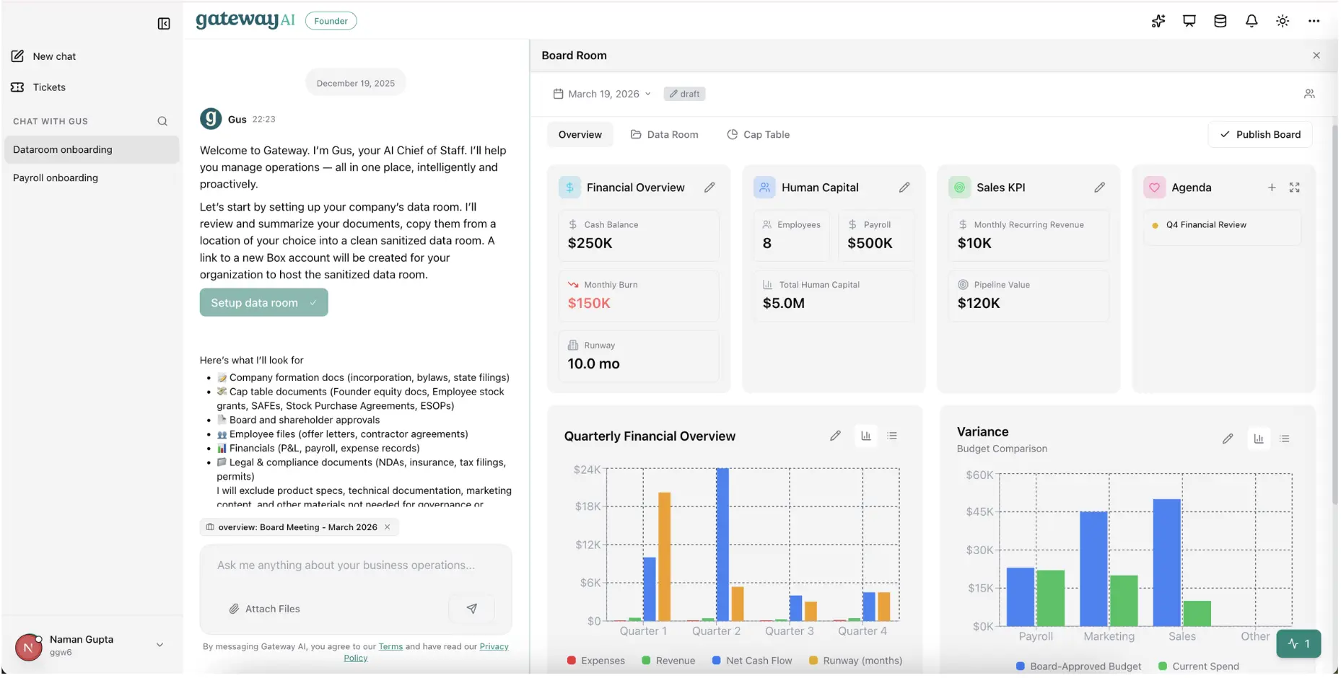Close the Board Room panel
This screenshot has height=678, width=1341.
1316,56
